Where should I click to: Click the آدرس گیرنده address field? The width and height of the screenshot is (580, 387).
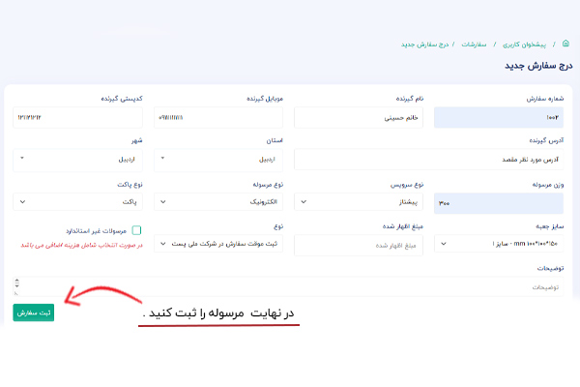[x=428, y=160]
